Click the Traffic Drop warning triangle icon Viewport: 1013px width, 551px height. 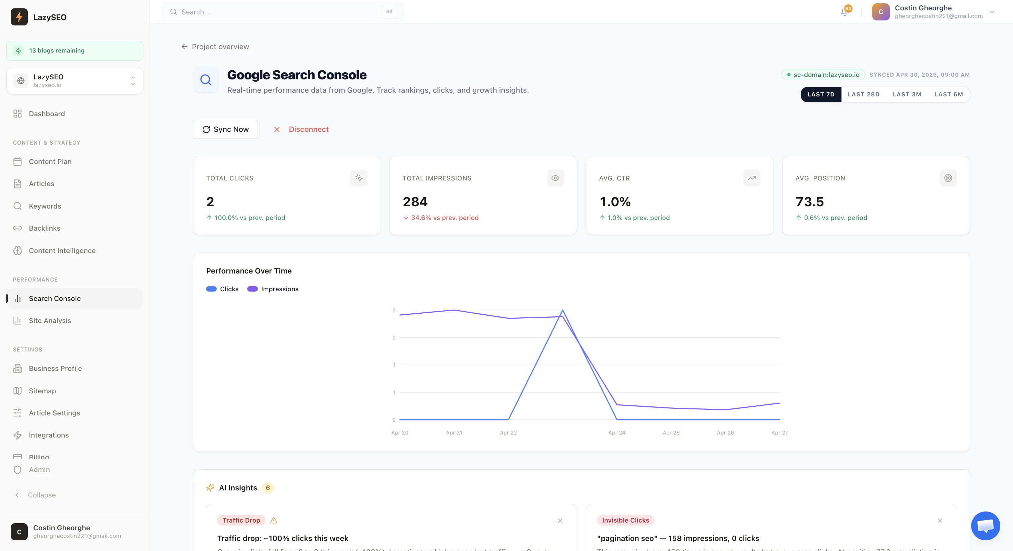click(x=274, y=520)
